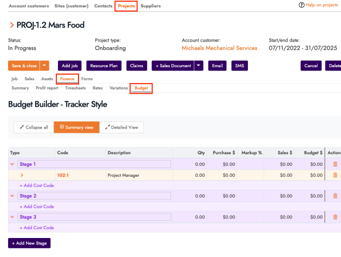This screenshot has width=341, height=257.
Task: Open the Save & close dropdown arrow
Action: (x=45, y=66)
